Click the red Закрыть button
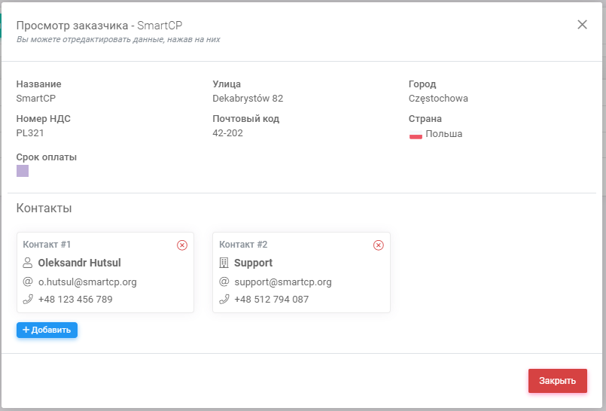The width and height of the screenshot is (606, 411). 558,381
